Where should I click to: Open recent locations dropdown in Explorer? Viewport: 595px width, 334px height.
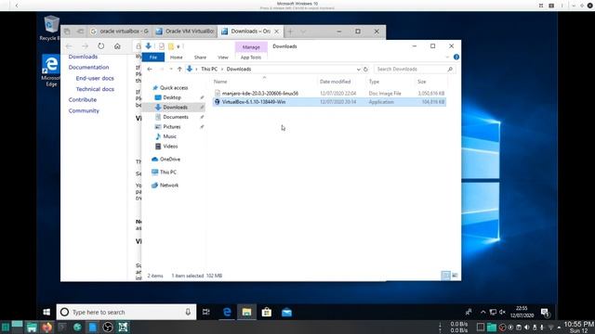(171, 70)
